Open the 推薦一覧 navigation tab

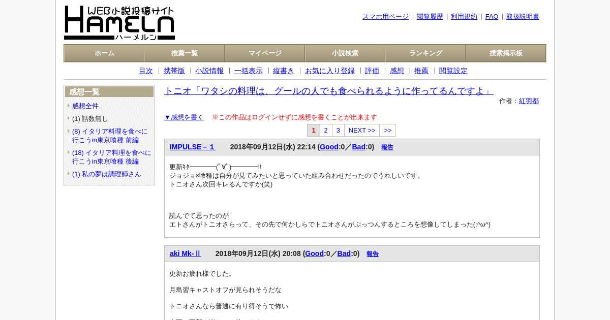coord(185,53)
